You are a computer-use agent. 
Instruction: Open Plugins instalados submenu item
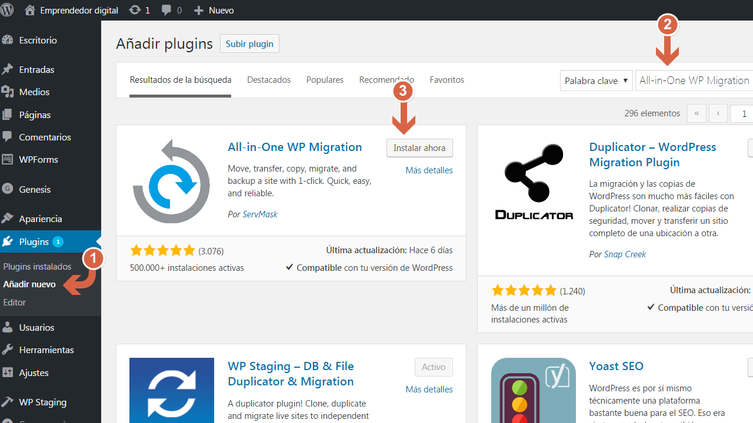37,266
